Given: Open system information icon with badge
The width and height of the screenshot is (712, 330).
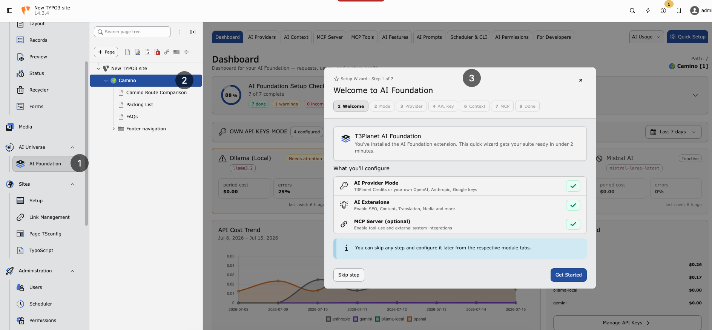Looking at the screenshot, I should [663, 11].
